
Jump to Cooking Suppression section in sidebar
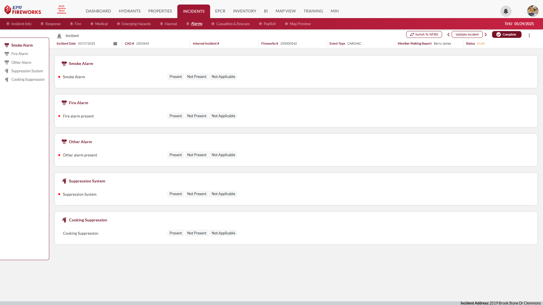coord(28,79)
